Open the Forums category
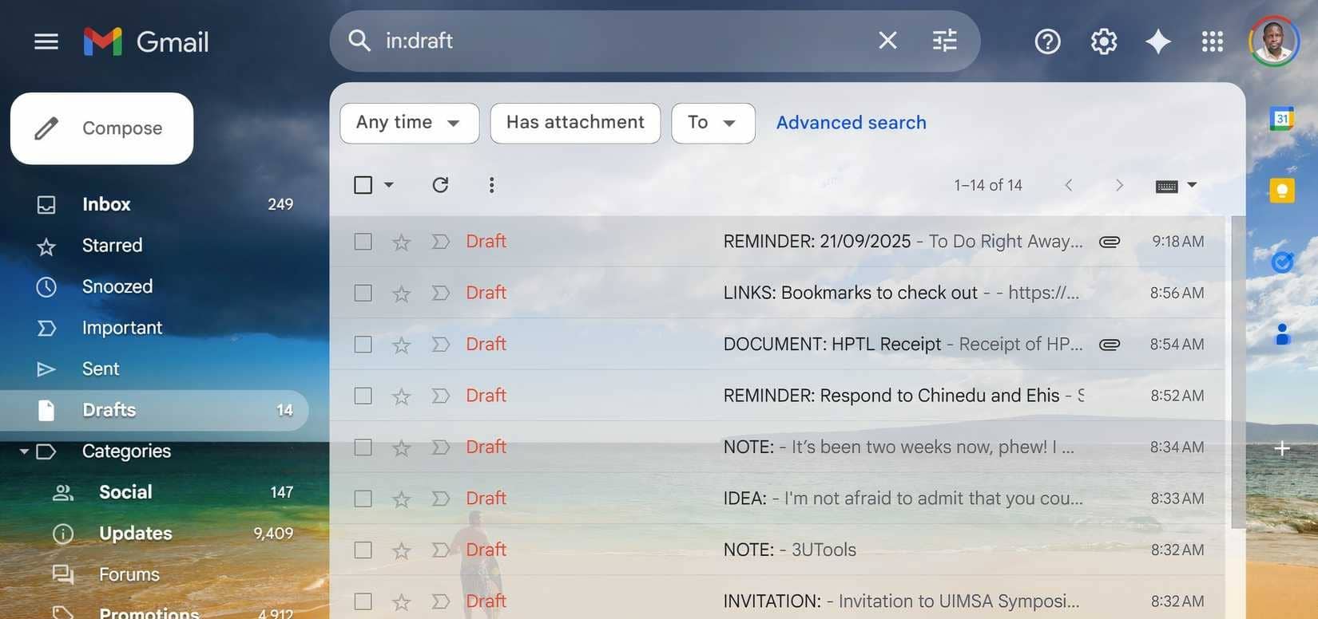This screenshot has width=1318, height=619. pyautogui.click(x=154, y=574)
